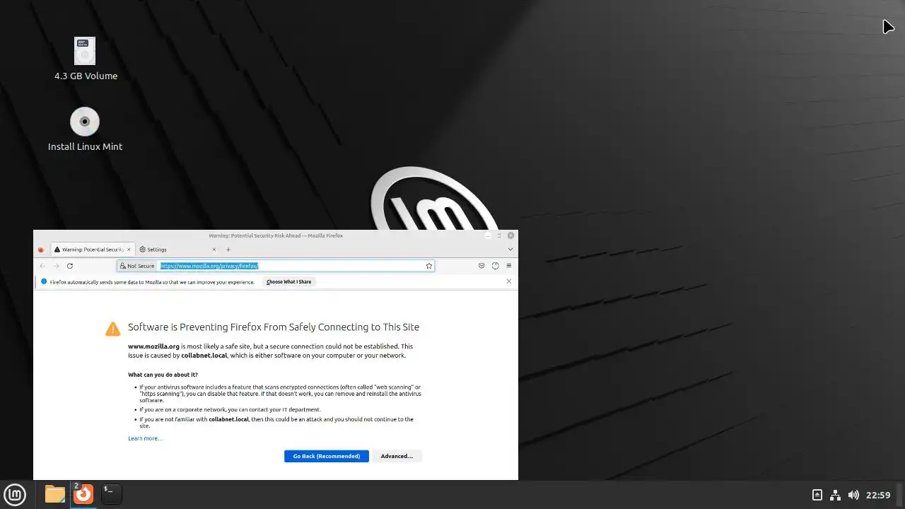Image resolution: width=905 pixels, height=509 pixels.
Task: Open the 4.3 GB Volume desktop icon
Action: [x=85, y=51]
